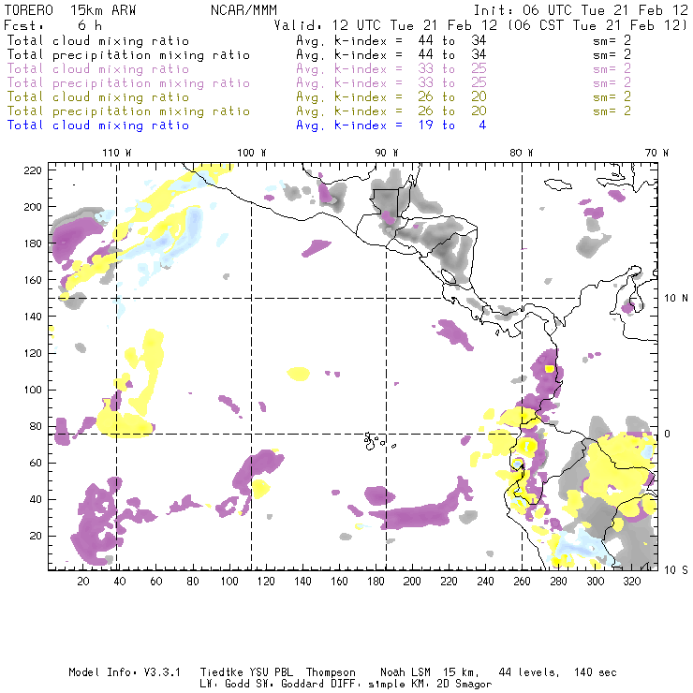The width and height of the screenshot is (693, 693).
Task: Click the 'Valid: 12 UTC Tue 21 Feb 12' text
Action: pyautogui.click(x=386, y=25)
